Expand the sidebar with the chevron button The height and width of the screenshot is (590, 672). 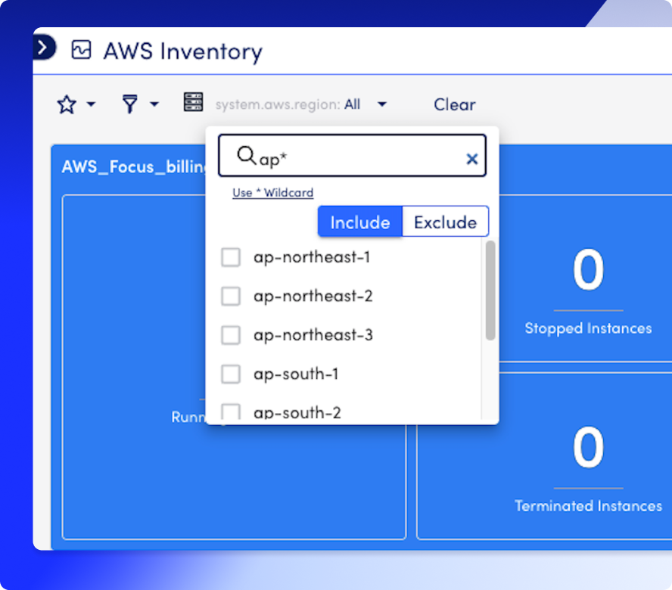(x=44, y=47)
